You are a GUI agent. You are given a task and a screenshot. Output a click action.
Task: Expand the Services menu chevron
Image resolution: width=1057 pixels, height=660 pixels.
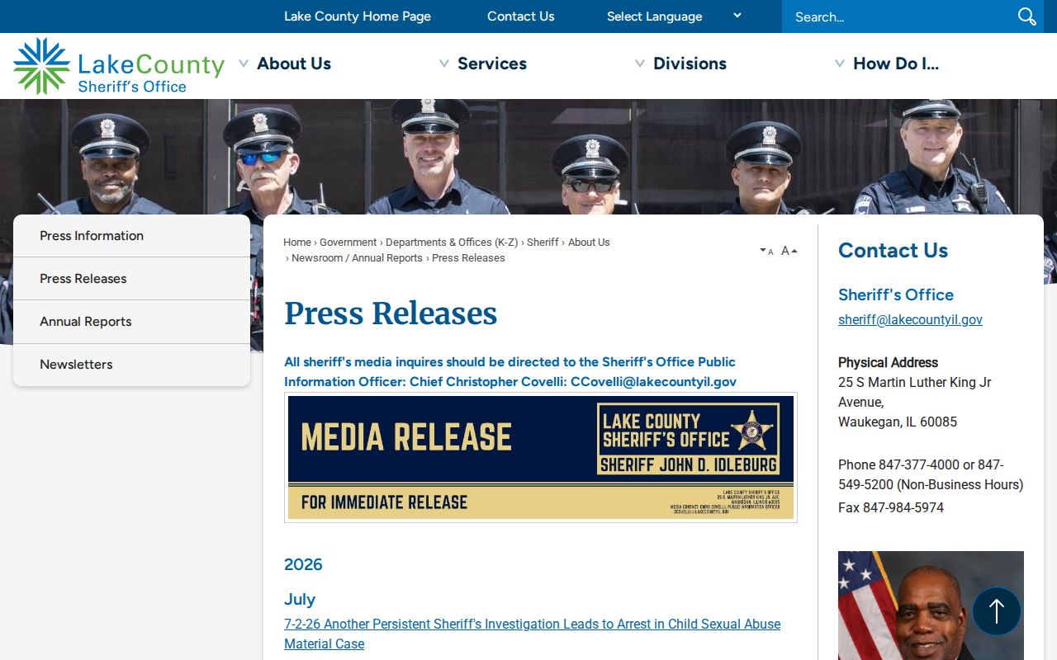(444, 64)
